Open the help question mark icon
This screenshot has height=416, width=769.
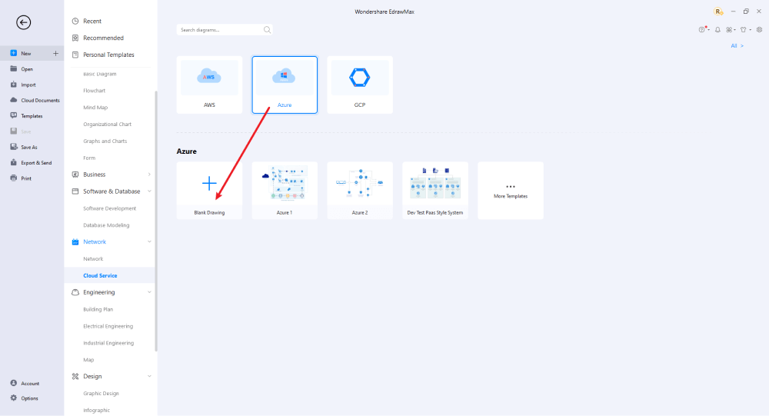(x=702, y=29)
